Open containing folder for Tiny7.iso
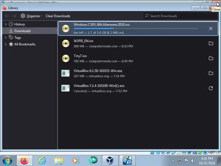Screen dimensions: 221x166 (211, 58)
